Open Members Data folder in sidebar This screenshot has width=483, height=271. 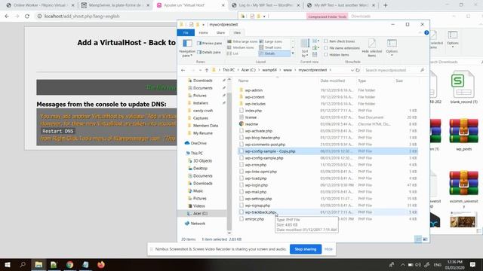205,126
